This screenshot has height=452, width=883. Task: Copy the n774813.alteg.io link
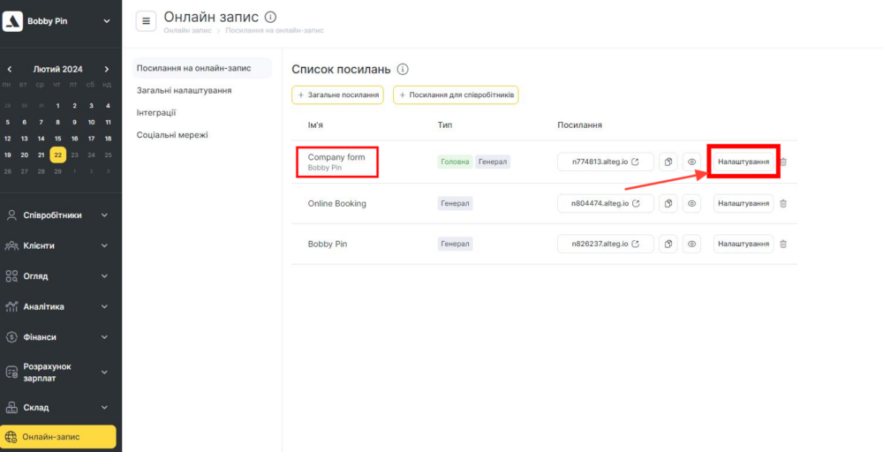click(x=668, y=162)
